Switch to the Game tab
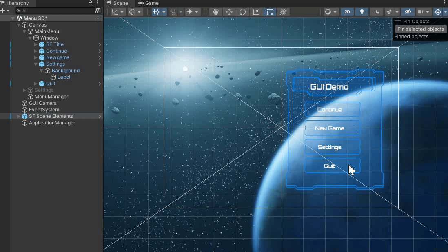The width and height of the screenshot is (448, 252). click(149, 3)
